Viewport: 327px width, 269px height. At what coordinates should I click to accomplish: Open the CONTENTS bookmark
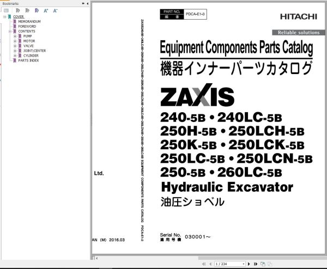(27, 31)
